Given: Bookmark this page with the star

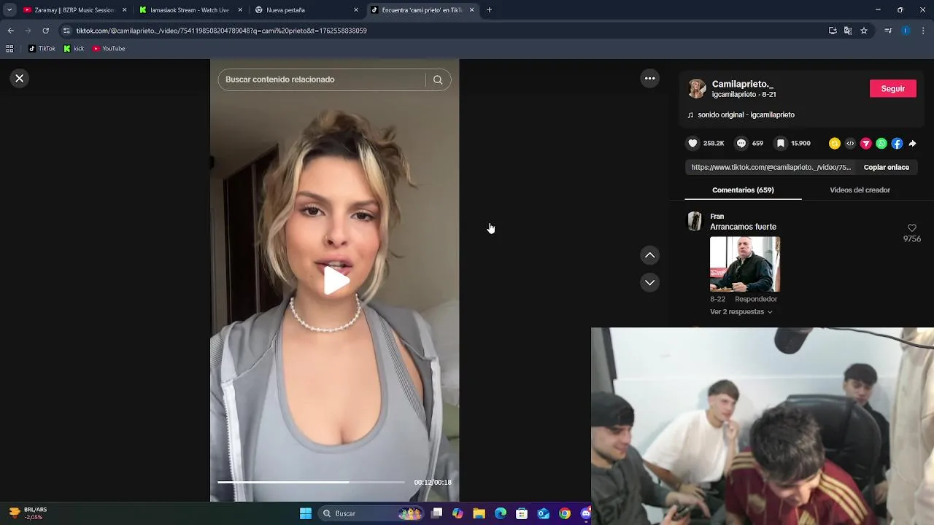Looking at the screenshot, I should [864, 31].
